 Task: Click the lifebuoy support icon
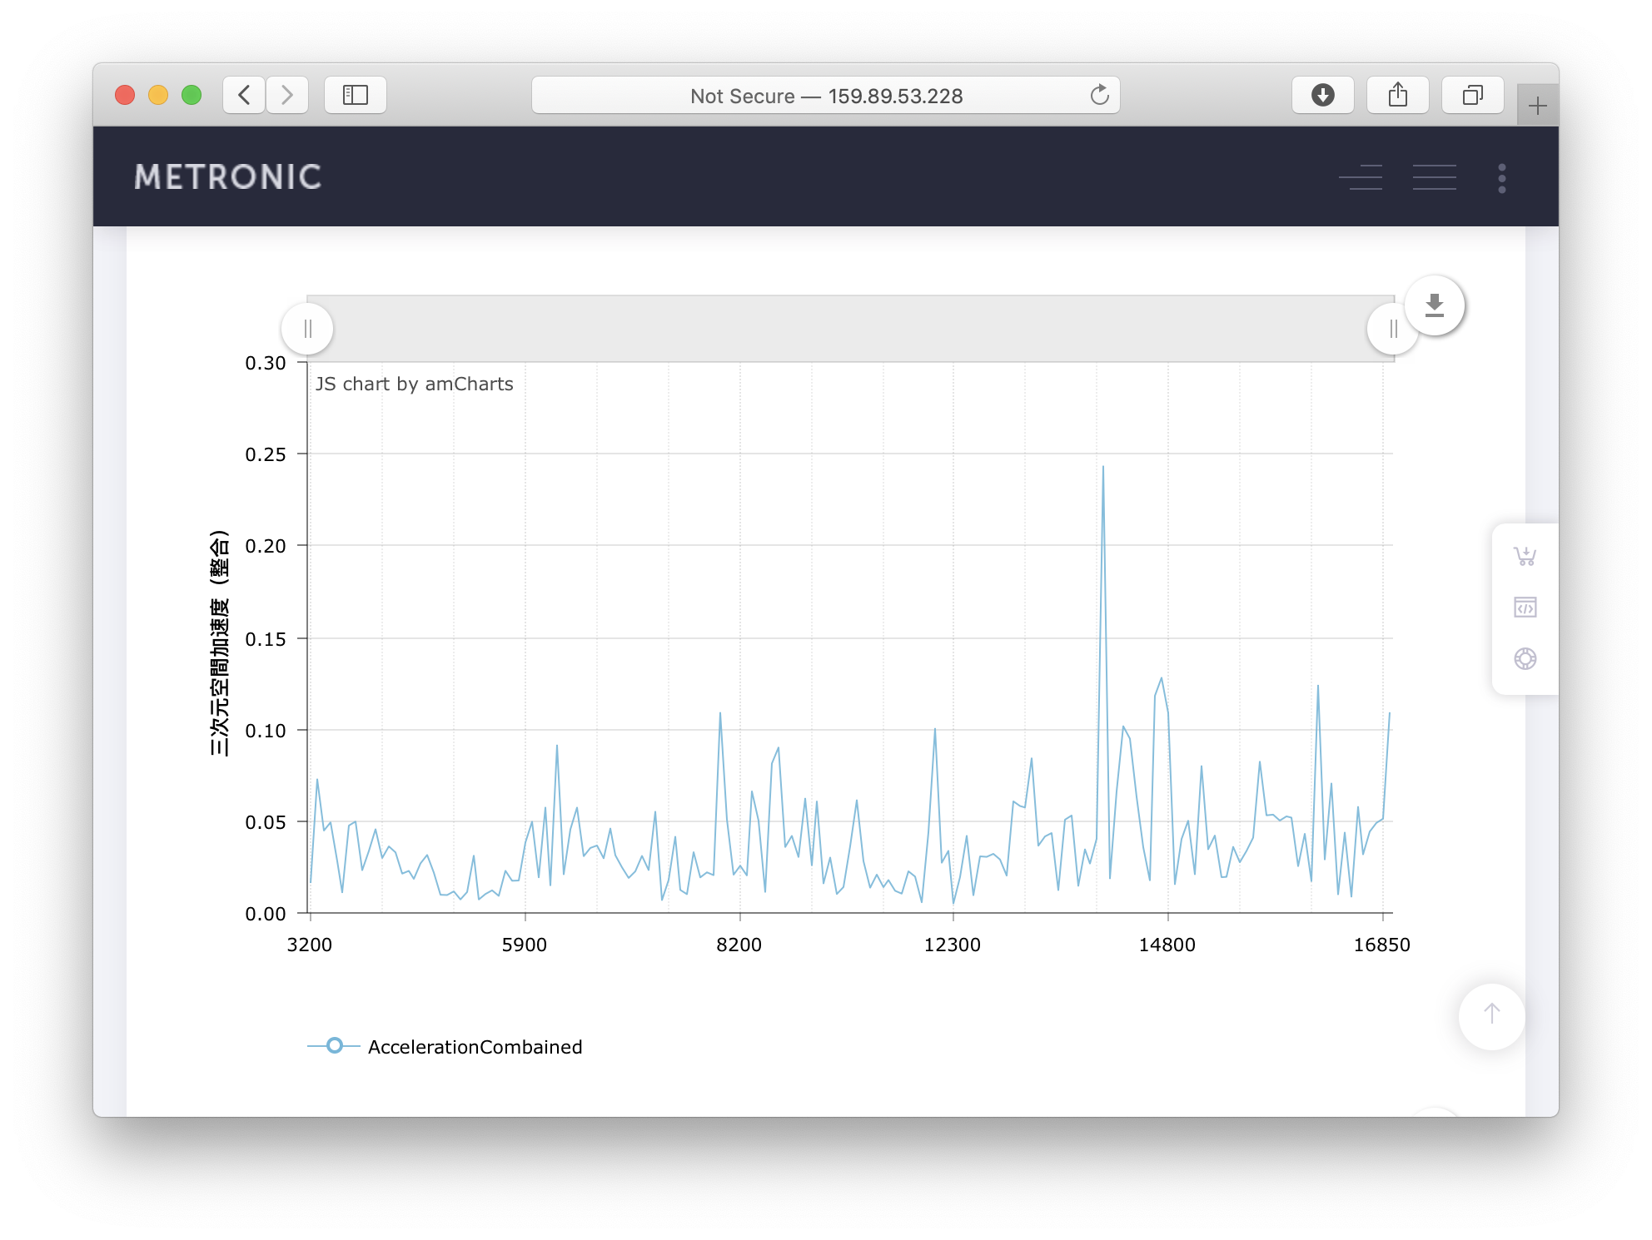1525,659
